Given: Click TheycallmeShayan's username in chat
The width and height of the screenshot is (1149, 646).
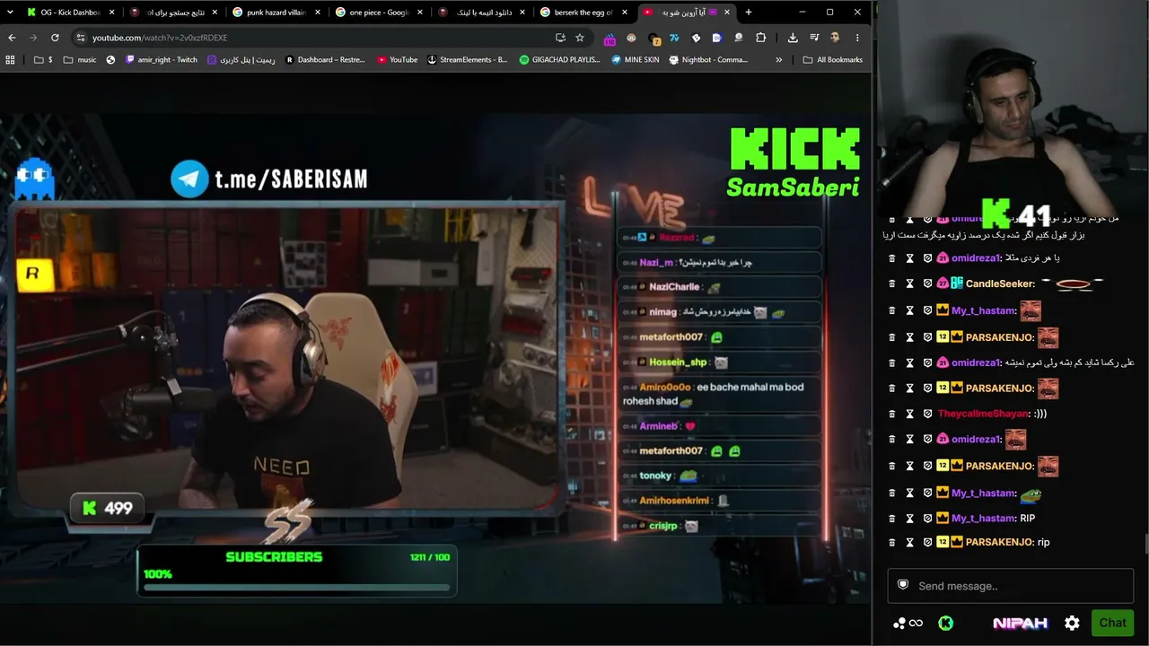Looking at the screenshot, I should click(x=982, y=414).
